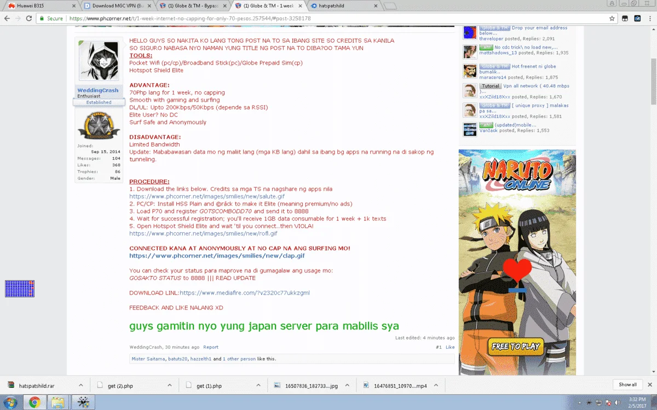
Task: Open batuts20 profile from likes
Action: (177, 359)
